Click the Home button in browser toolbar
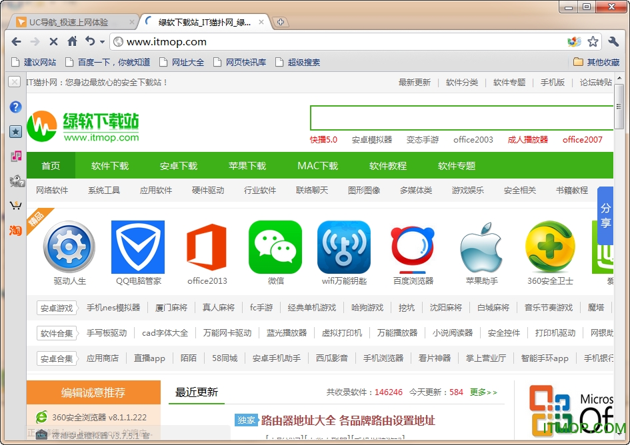 click(72, 41)
